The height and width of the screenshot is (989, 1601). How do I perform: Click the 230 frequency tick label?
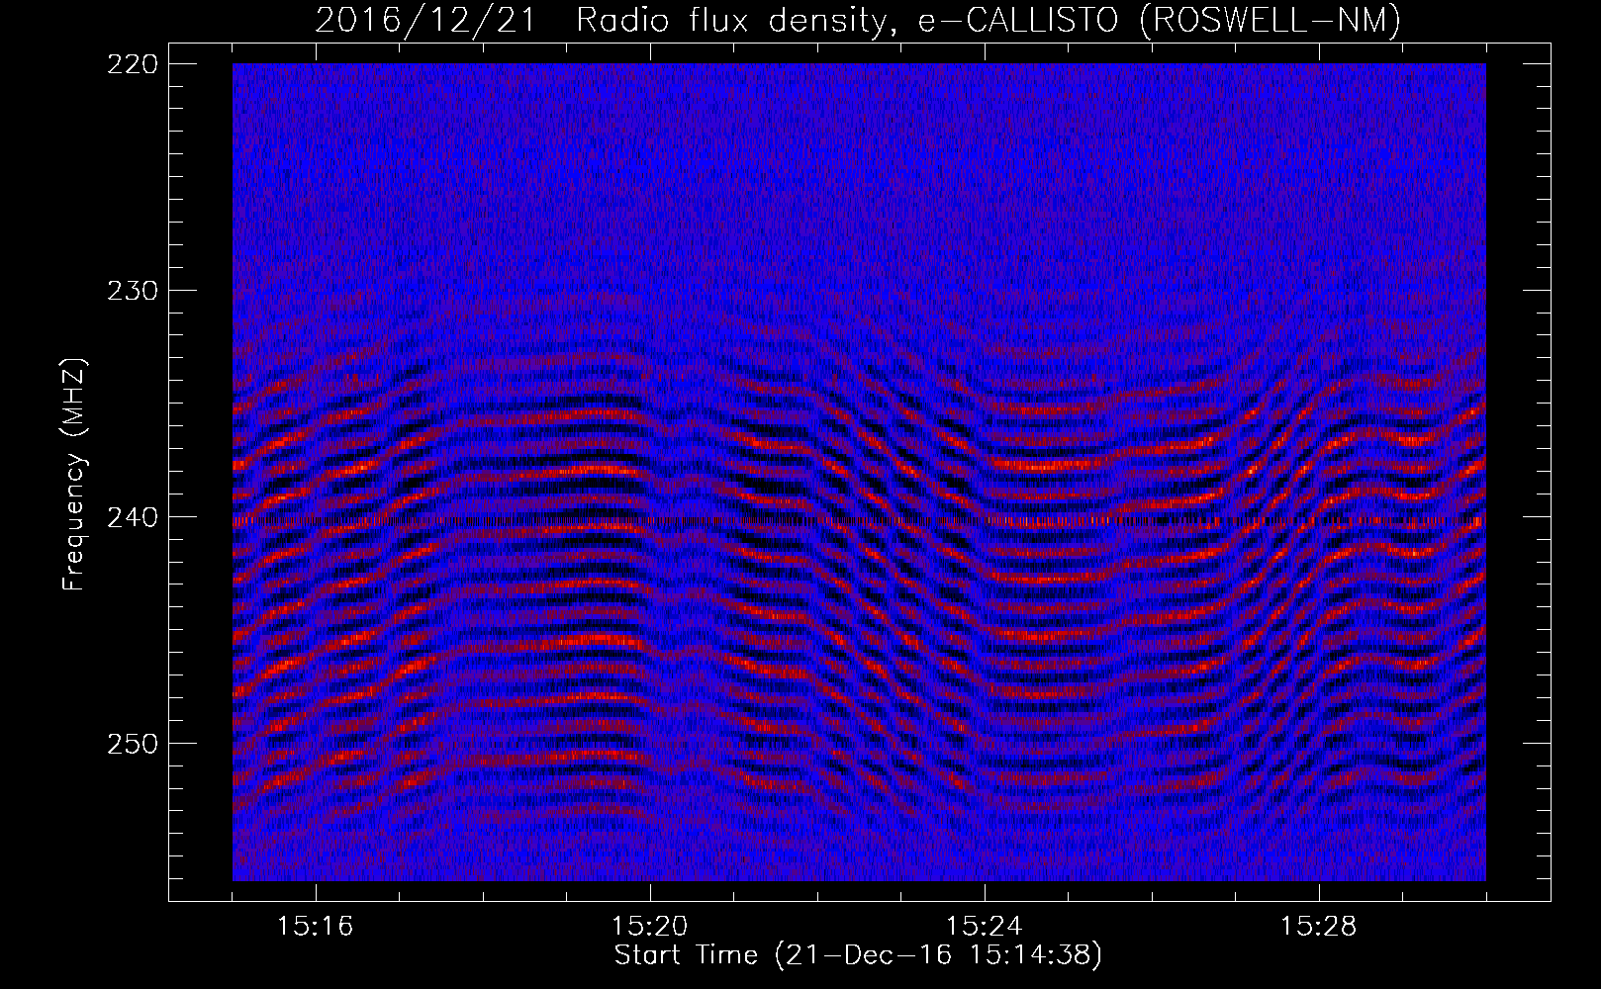tap(131, 290)
